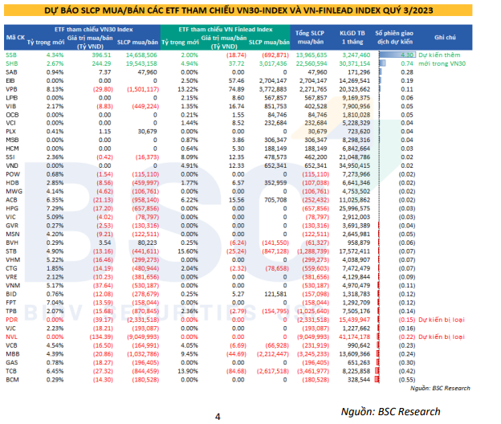
Task: Click the value 25,996,575 in the HPG row
Action: pos(354,208)
